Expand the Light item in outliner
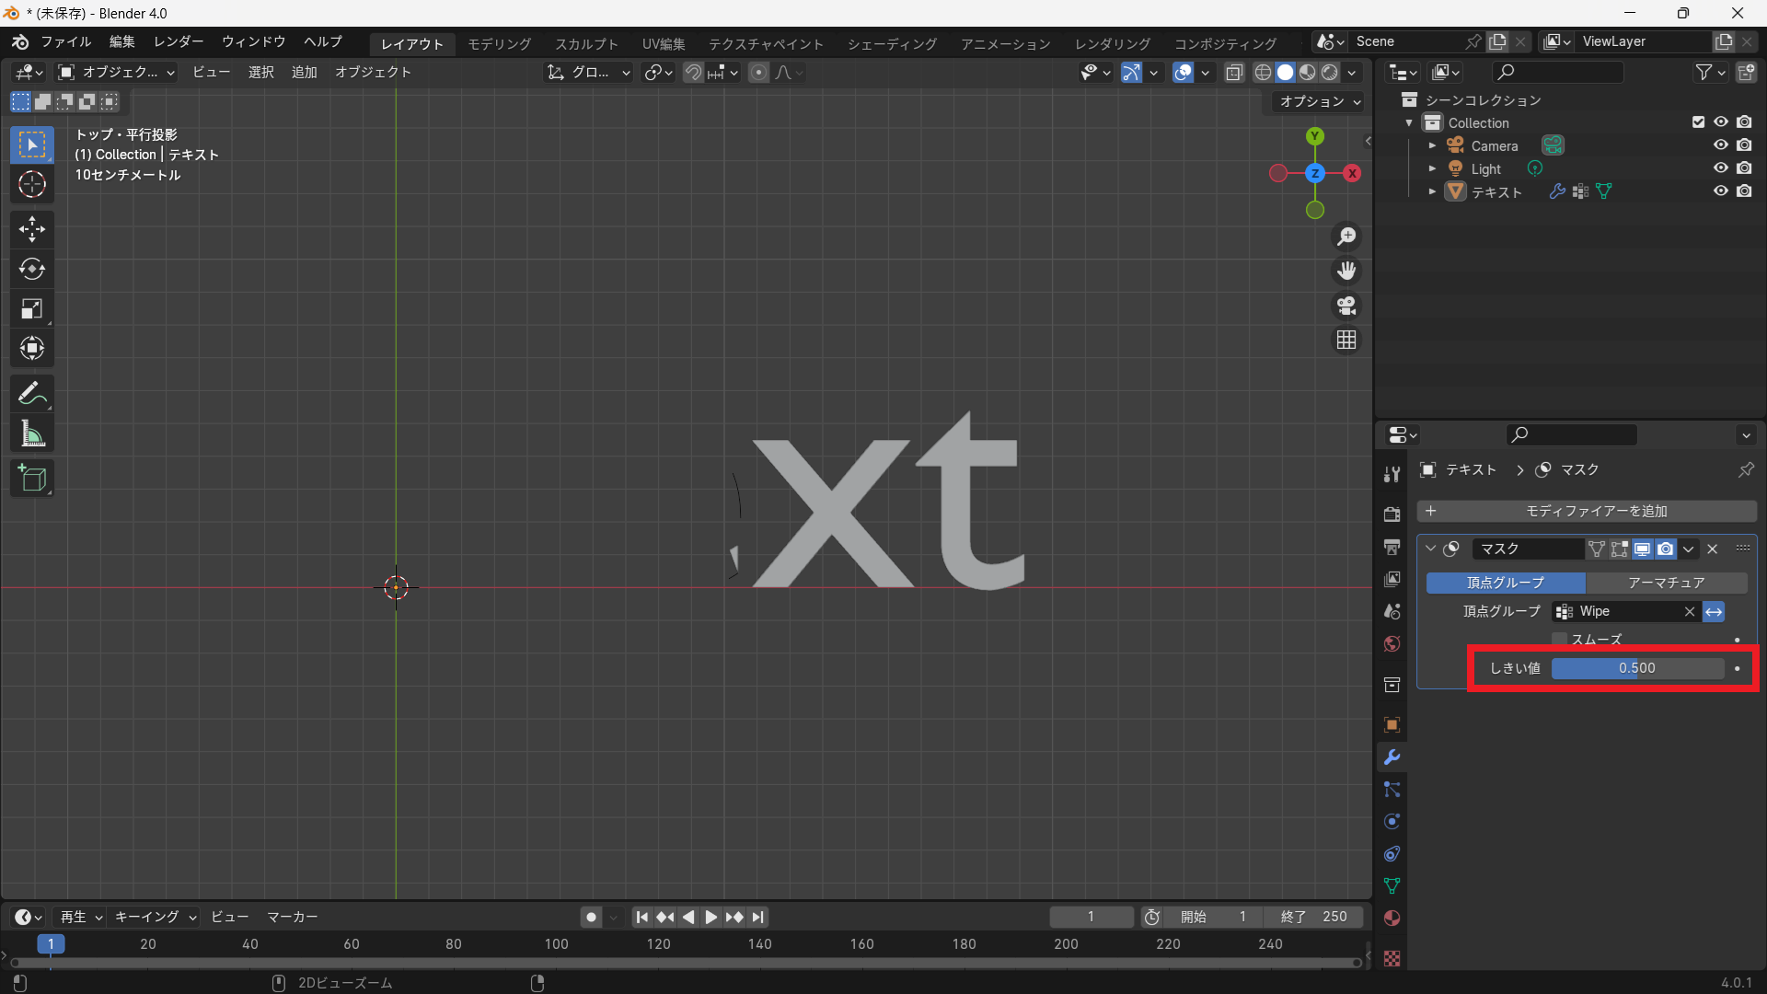This screenshot has height=994, width=1767. [1432, 168]
